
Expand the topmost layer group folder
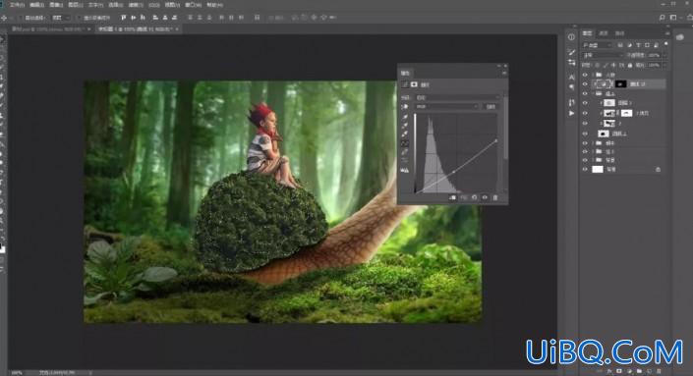[x=594, y=75]
